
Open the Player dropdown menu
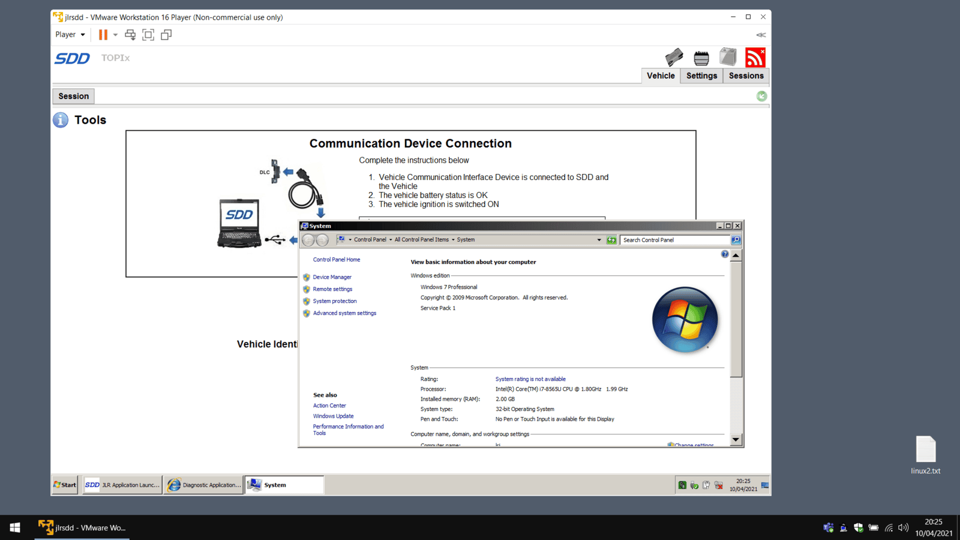70,35
